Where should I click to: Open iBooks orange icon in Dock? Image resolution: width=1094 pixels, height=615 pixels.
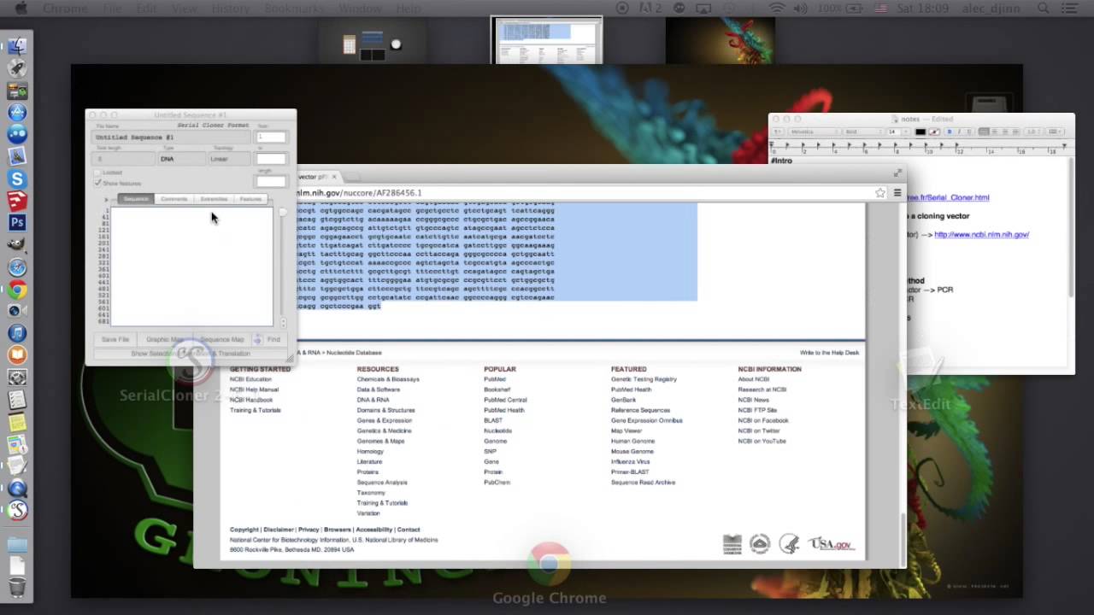point(17,355)
